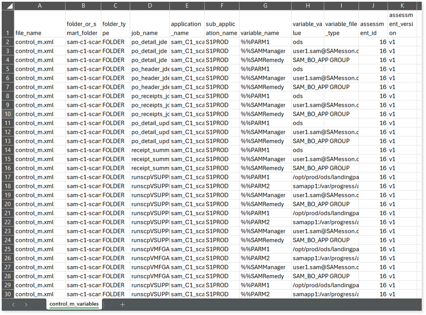Select po_header_jde cell in row 5
The image size is (426, 315).
[x=150, y=69]
